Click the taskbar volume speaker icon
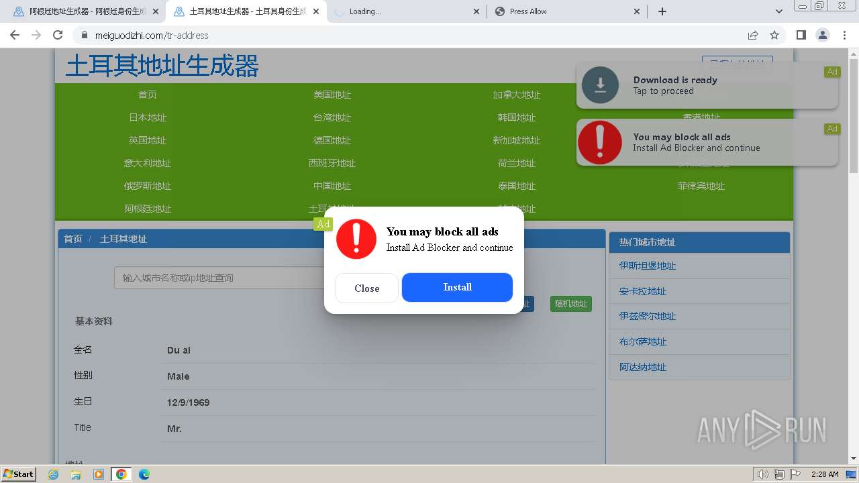This screenshot has height=483, width=859. pos(762,474)
